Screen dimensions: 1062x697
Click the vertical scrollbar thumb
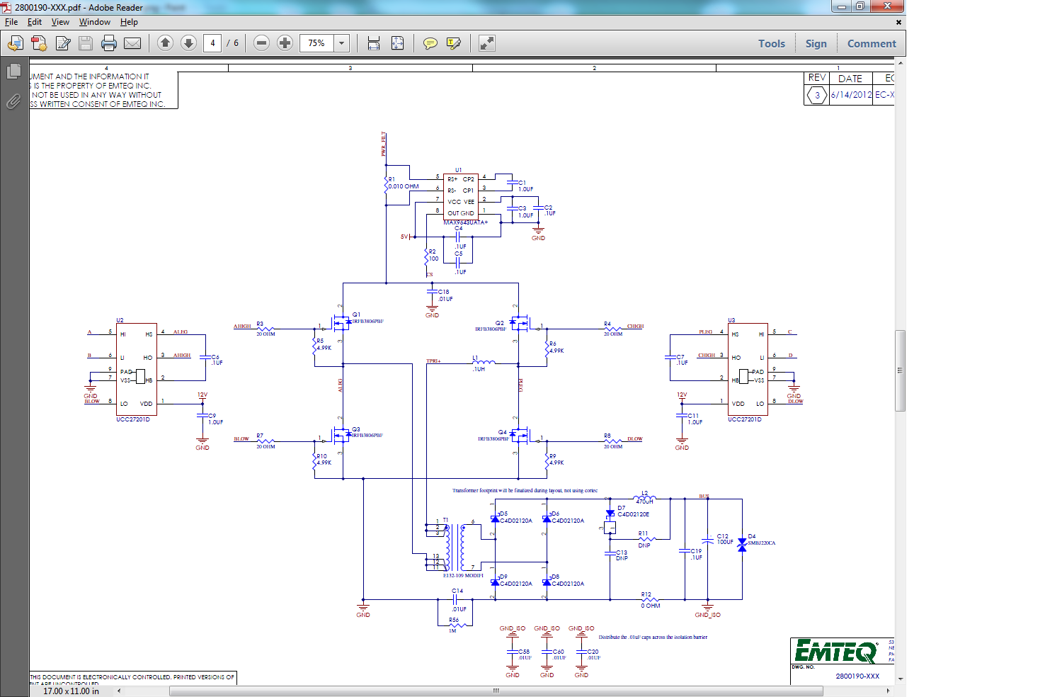900,370
